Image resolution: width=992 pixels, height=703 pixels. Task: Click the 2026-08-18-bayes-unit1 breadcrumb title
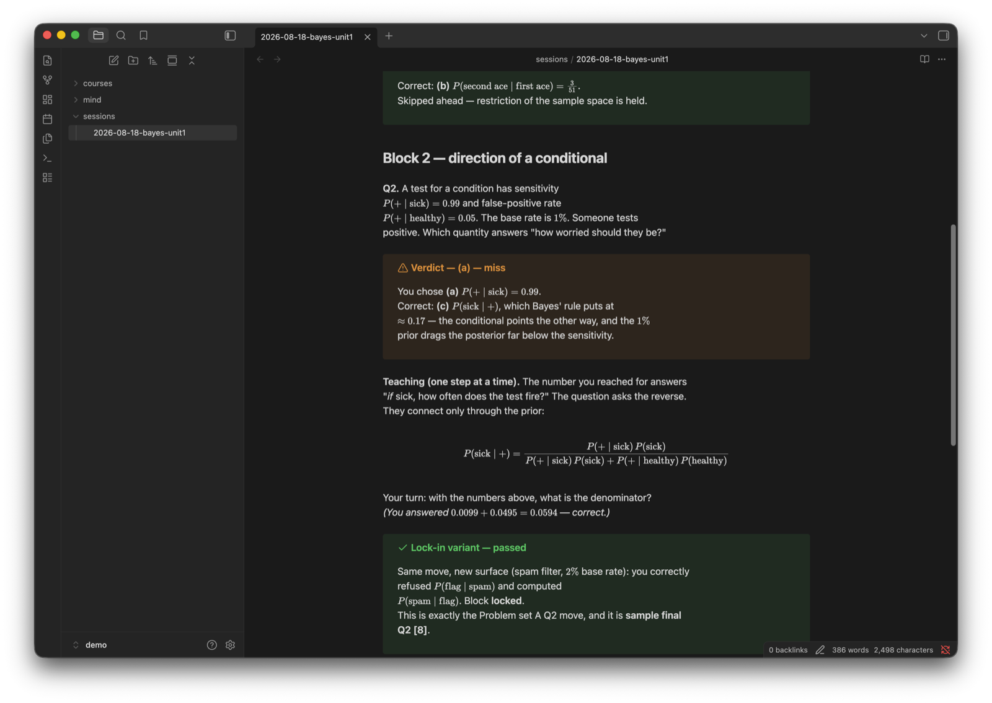[622, 59]
